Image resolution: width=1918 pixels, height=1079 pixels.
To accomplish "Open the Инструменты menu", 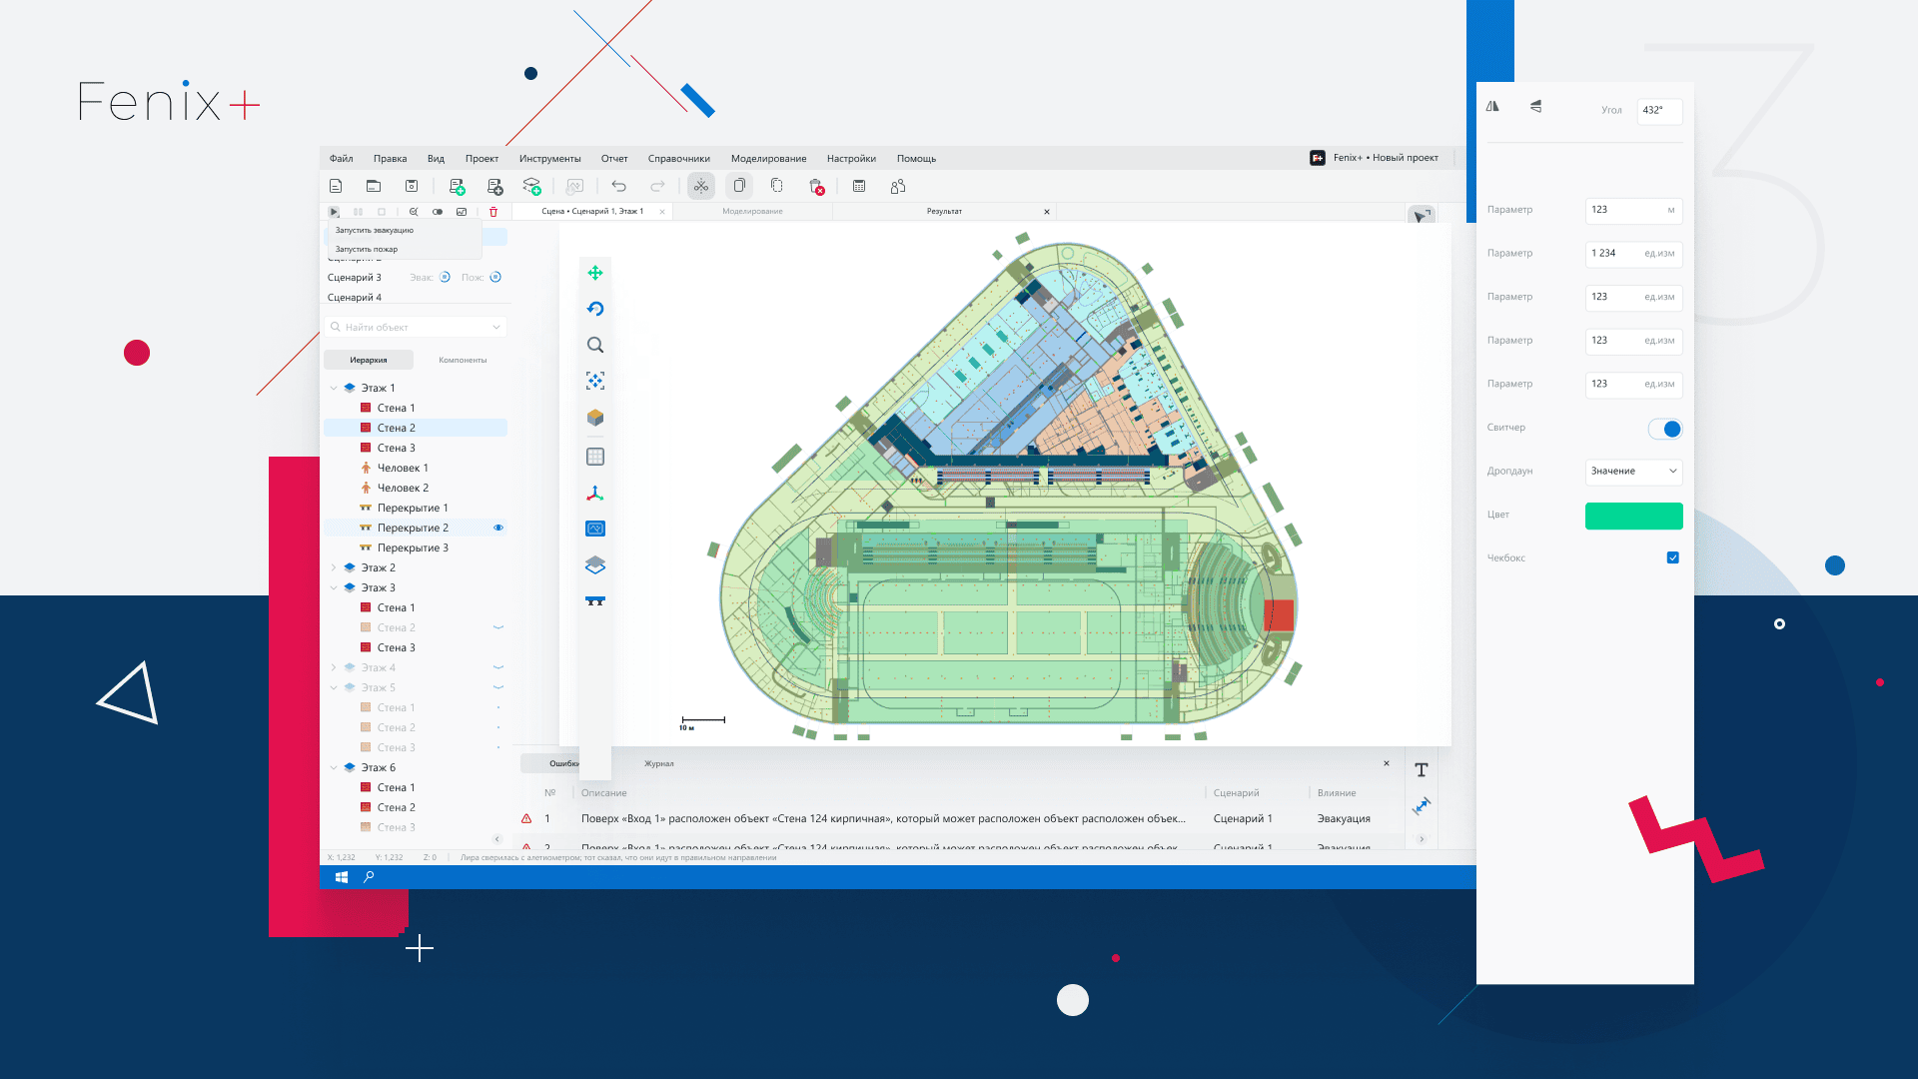I will pos(550,159).
